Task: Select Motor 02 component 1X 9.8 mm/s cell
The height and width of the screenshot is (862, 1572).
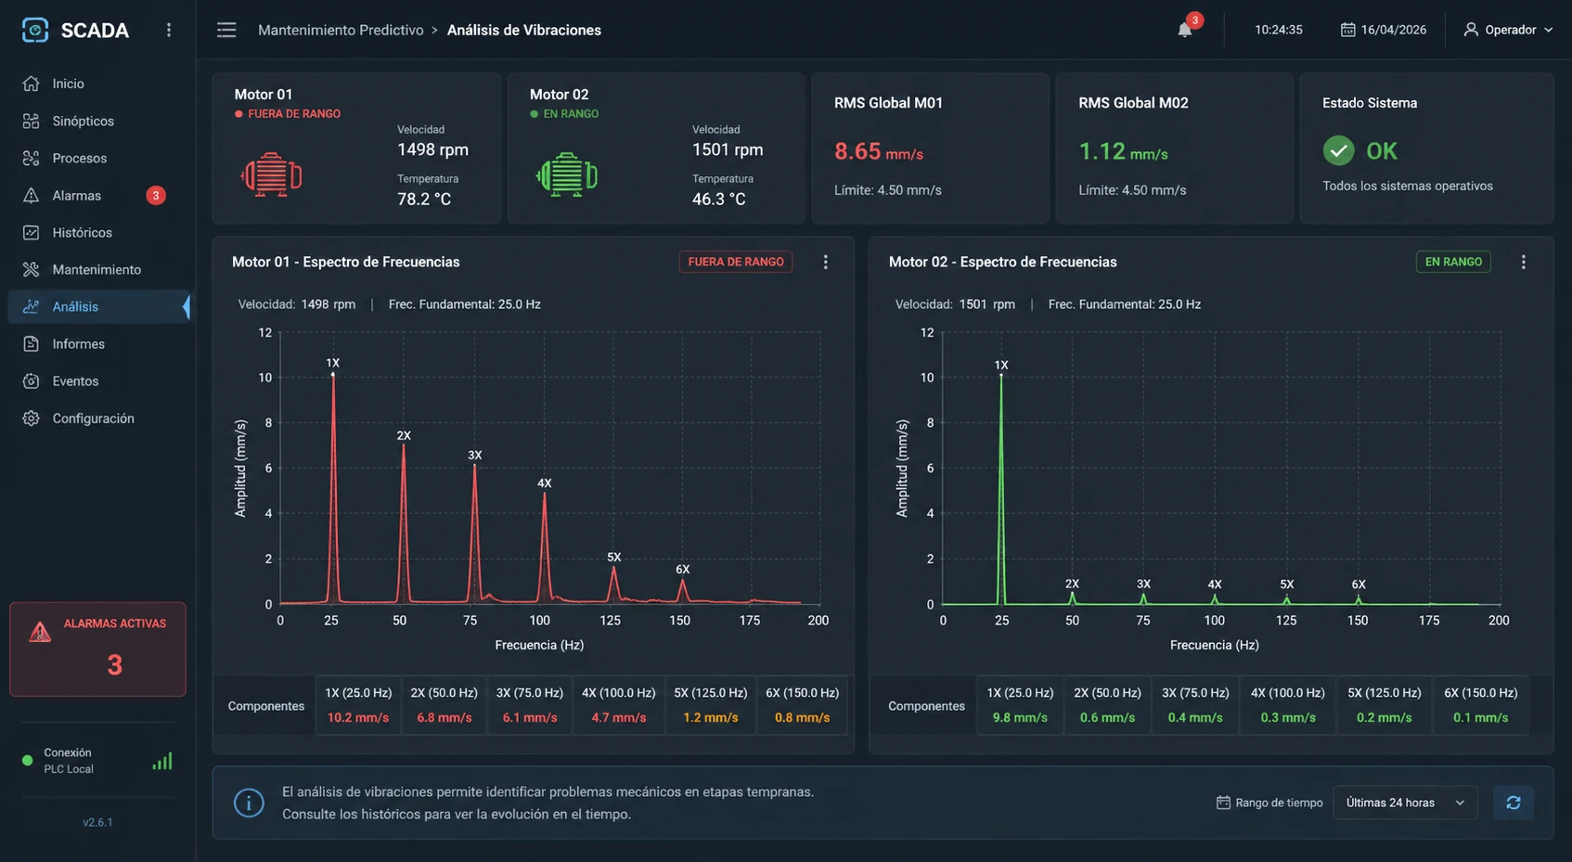Action: 1020,705
